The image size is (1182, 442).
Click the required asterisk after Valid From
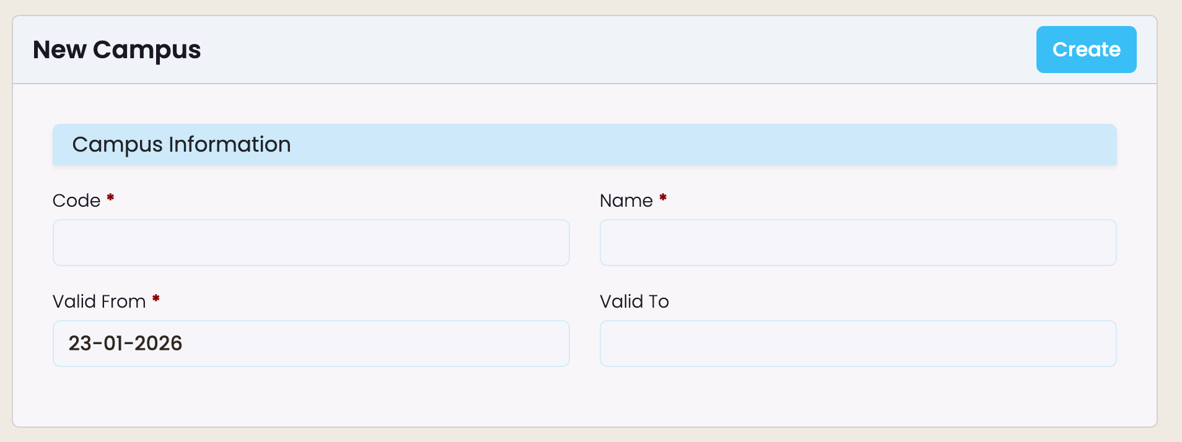(156, 299)
